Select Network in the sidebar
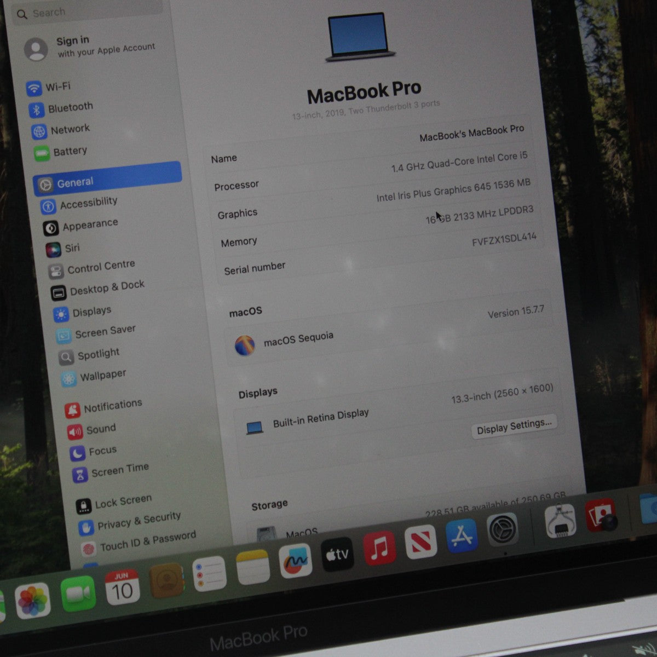 [x=61, y=130]
